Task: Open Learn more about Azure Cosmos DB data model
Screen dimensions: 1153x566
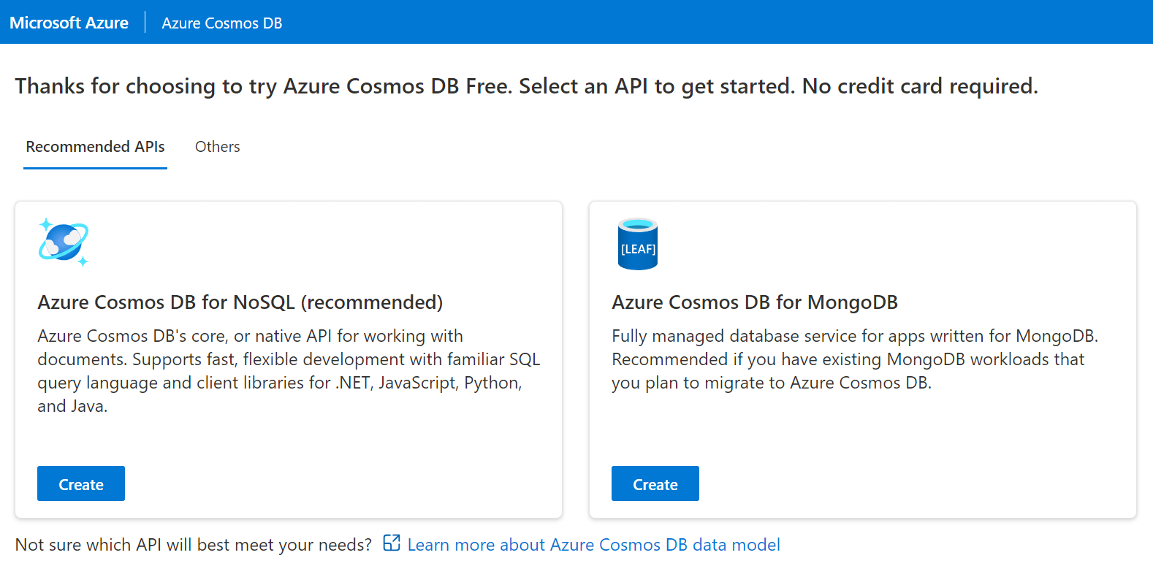Action: pos(593,545)
